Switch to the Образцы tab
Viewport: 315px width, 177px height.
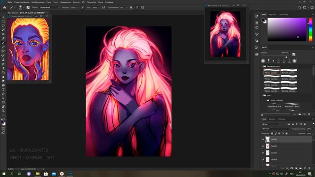272,15
